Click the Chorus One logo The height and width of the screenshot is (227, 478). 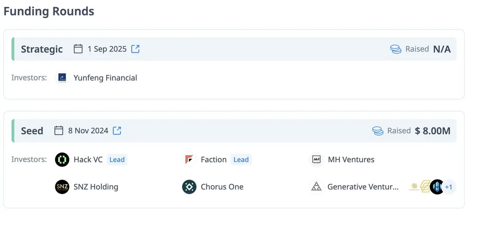click(189, 187)
